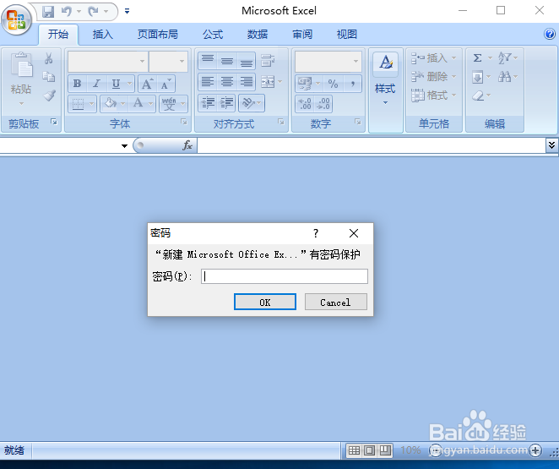Expand the formula bar chevron
The height and width of the screenshot is (469, 559).
[x=551, y=145]
